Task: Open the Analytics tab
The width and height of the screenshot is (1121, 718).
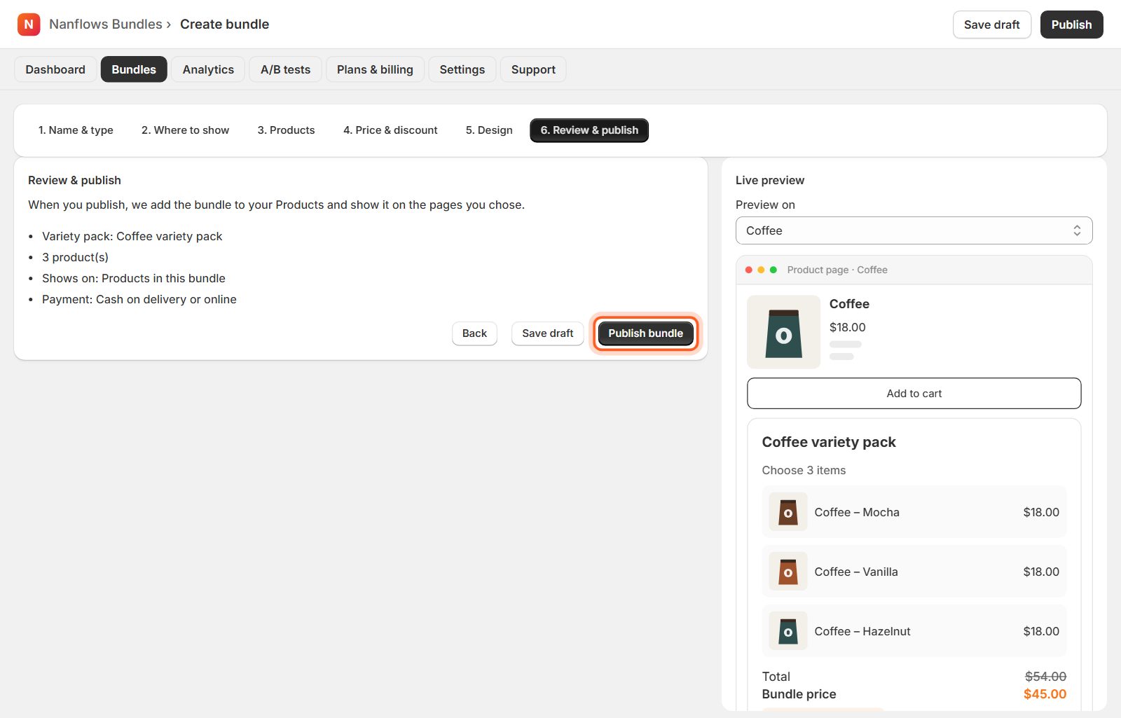Action: point(208,69)
